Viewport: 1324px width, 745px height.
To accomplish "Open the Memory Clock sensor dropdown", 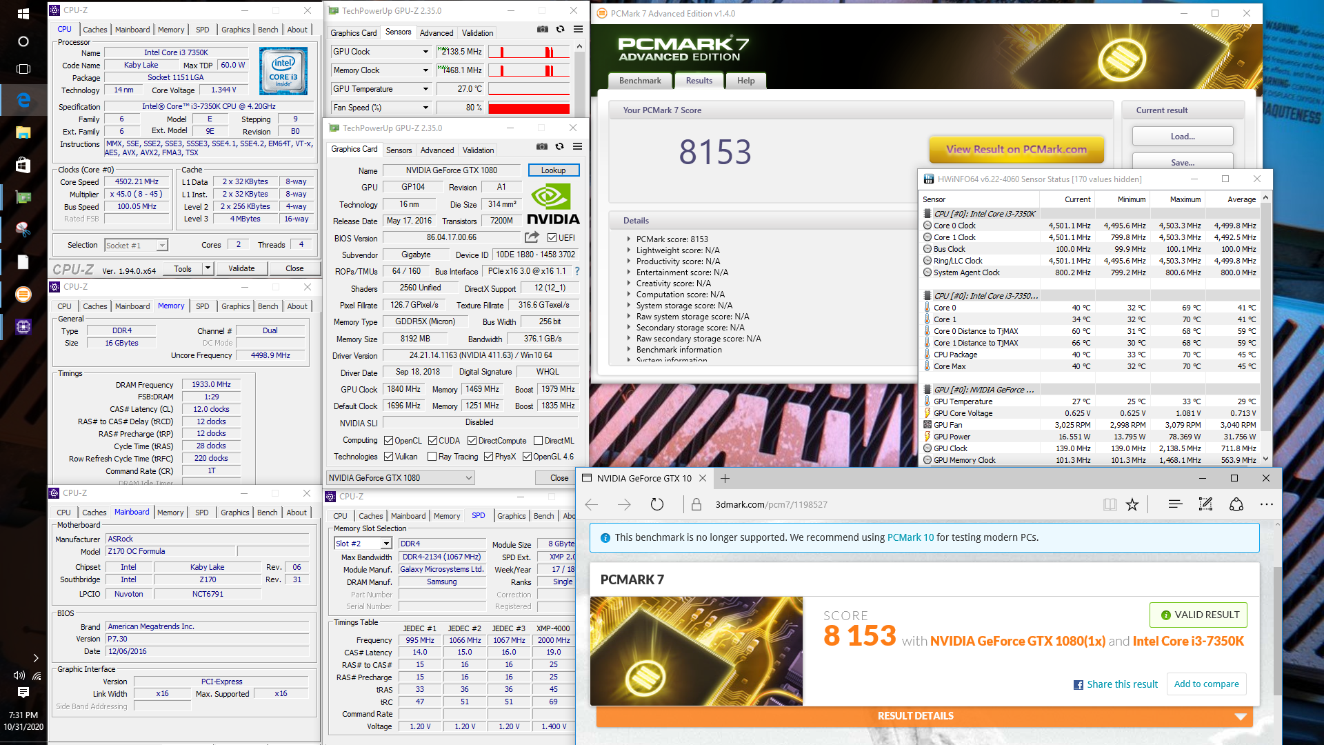I will click(425, 70).
